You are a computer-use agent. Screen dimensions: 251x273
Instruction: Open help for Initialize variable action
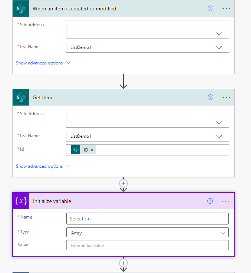point(210,201)
